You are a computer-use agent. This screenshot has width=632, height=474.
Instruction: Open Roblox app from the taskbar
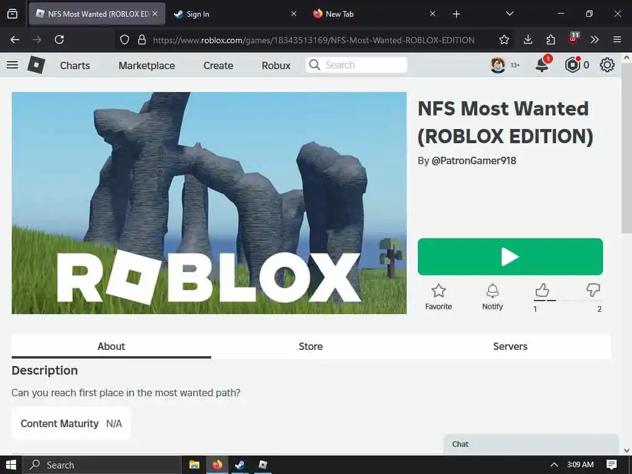pos(263,465)
